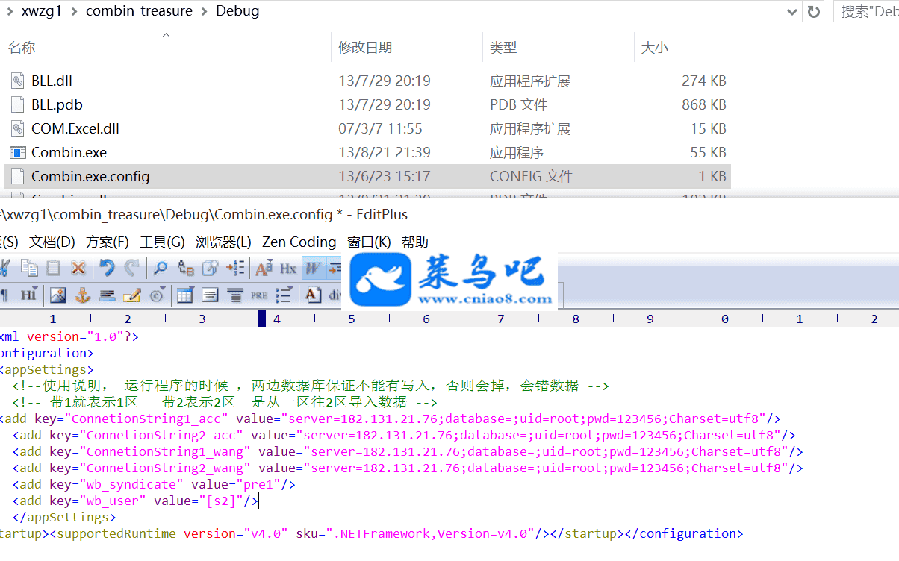Open the 窗口(K) menu
This screenshot has height=561, width=899.
click(369, 242)
